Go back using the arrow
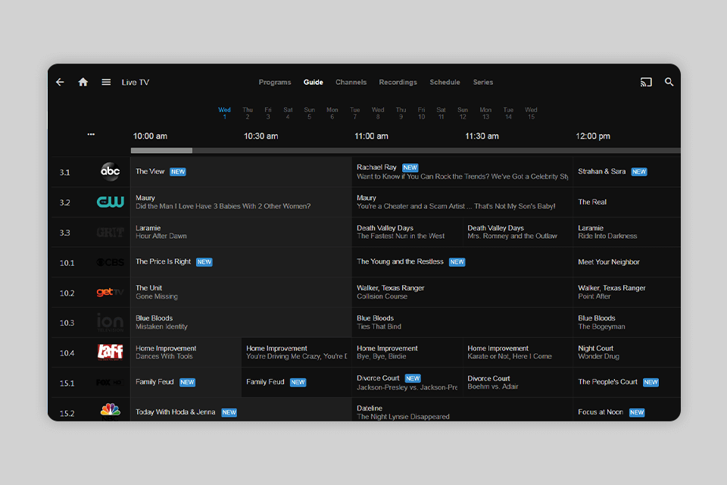Viewport: 727px width, 485px height. tap(60, 82)
